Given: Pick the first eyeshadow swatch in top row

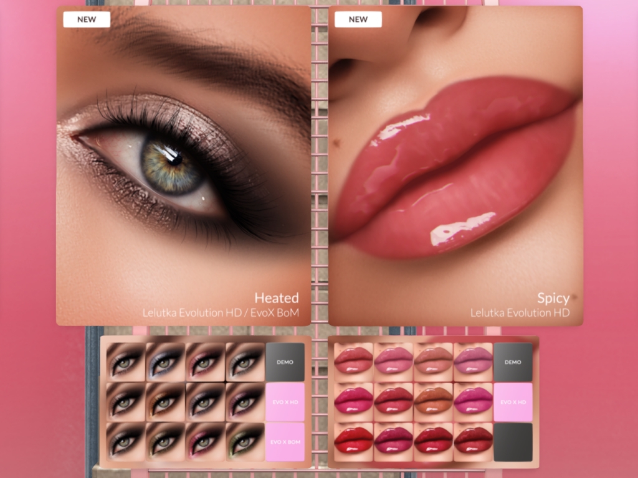Looking at the screenshot, I should (x=126, y=362).
